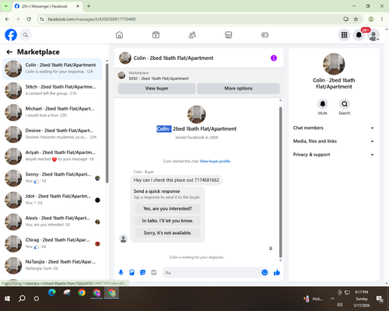Open the account profile avatar menu
Screen dimensions: 389x311
pos(373,35)
